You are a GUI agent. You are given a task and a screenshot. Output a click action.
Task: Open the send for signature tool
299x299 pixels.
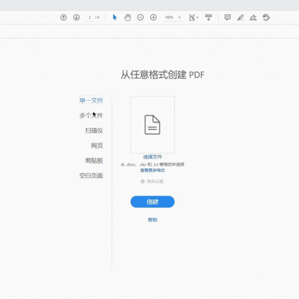click(266, 17)
